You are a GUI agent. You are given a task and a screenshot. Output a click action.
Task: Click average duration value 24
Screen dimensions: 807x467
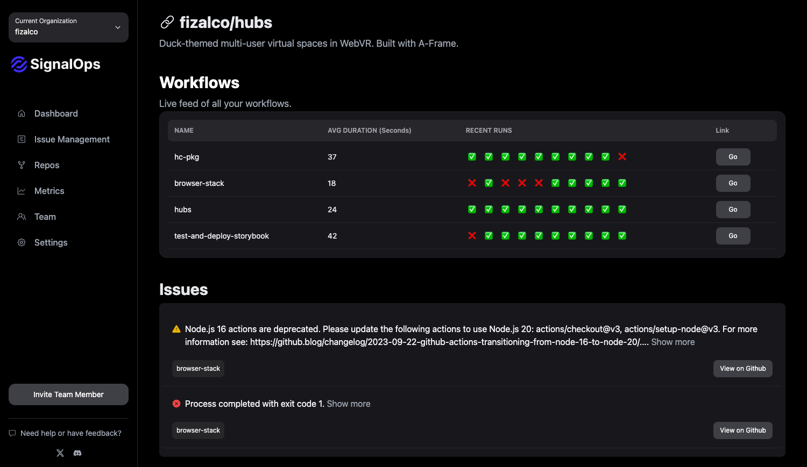[x=332, y=210]
